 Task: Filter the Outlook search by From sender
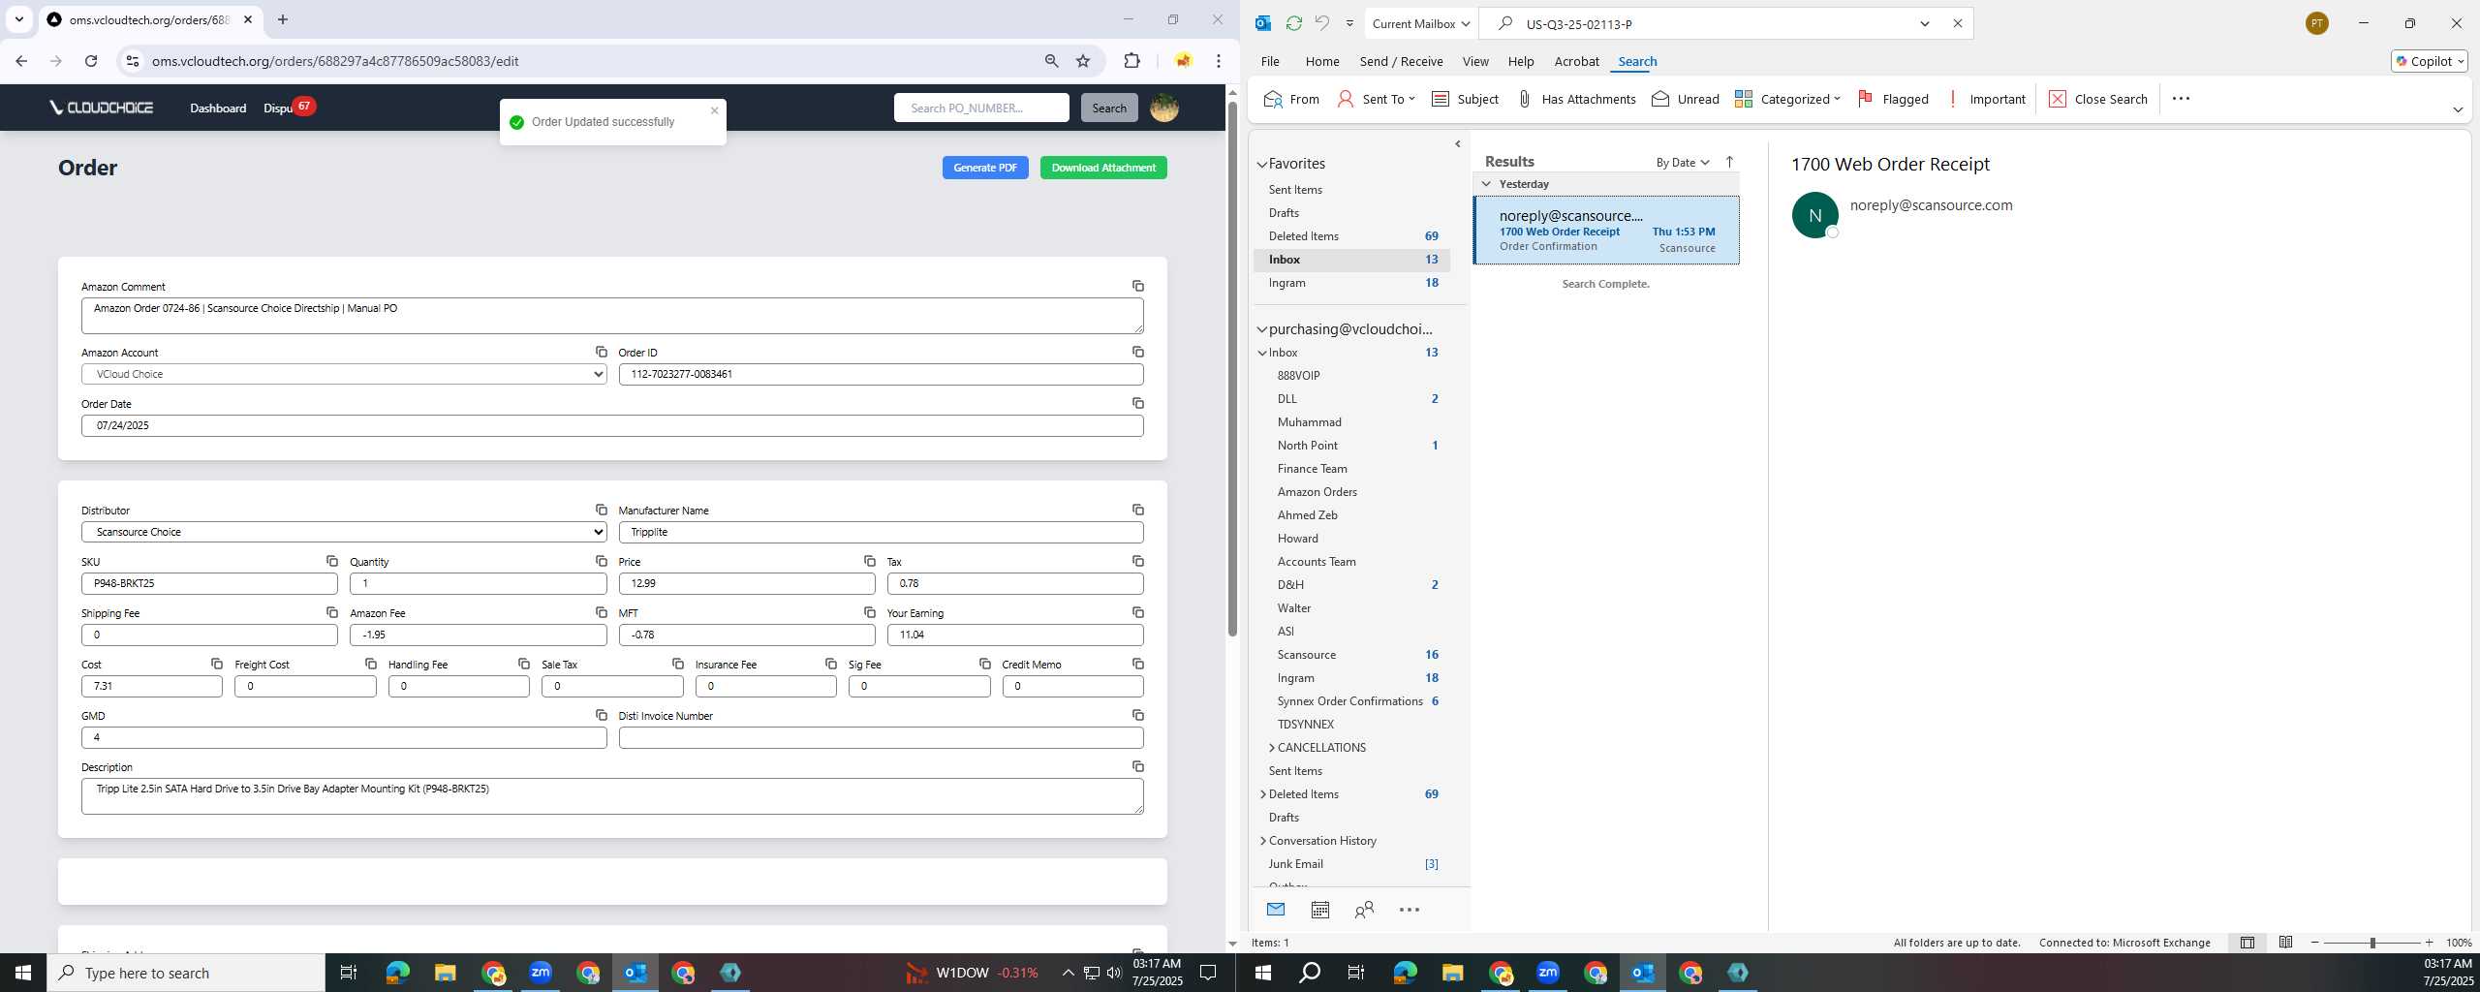tap(1291, 99)
